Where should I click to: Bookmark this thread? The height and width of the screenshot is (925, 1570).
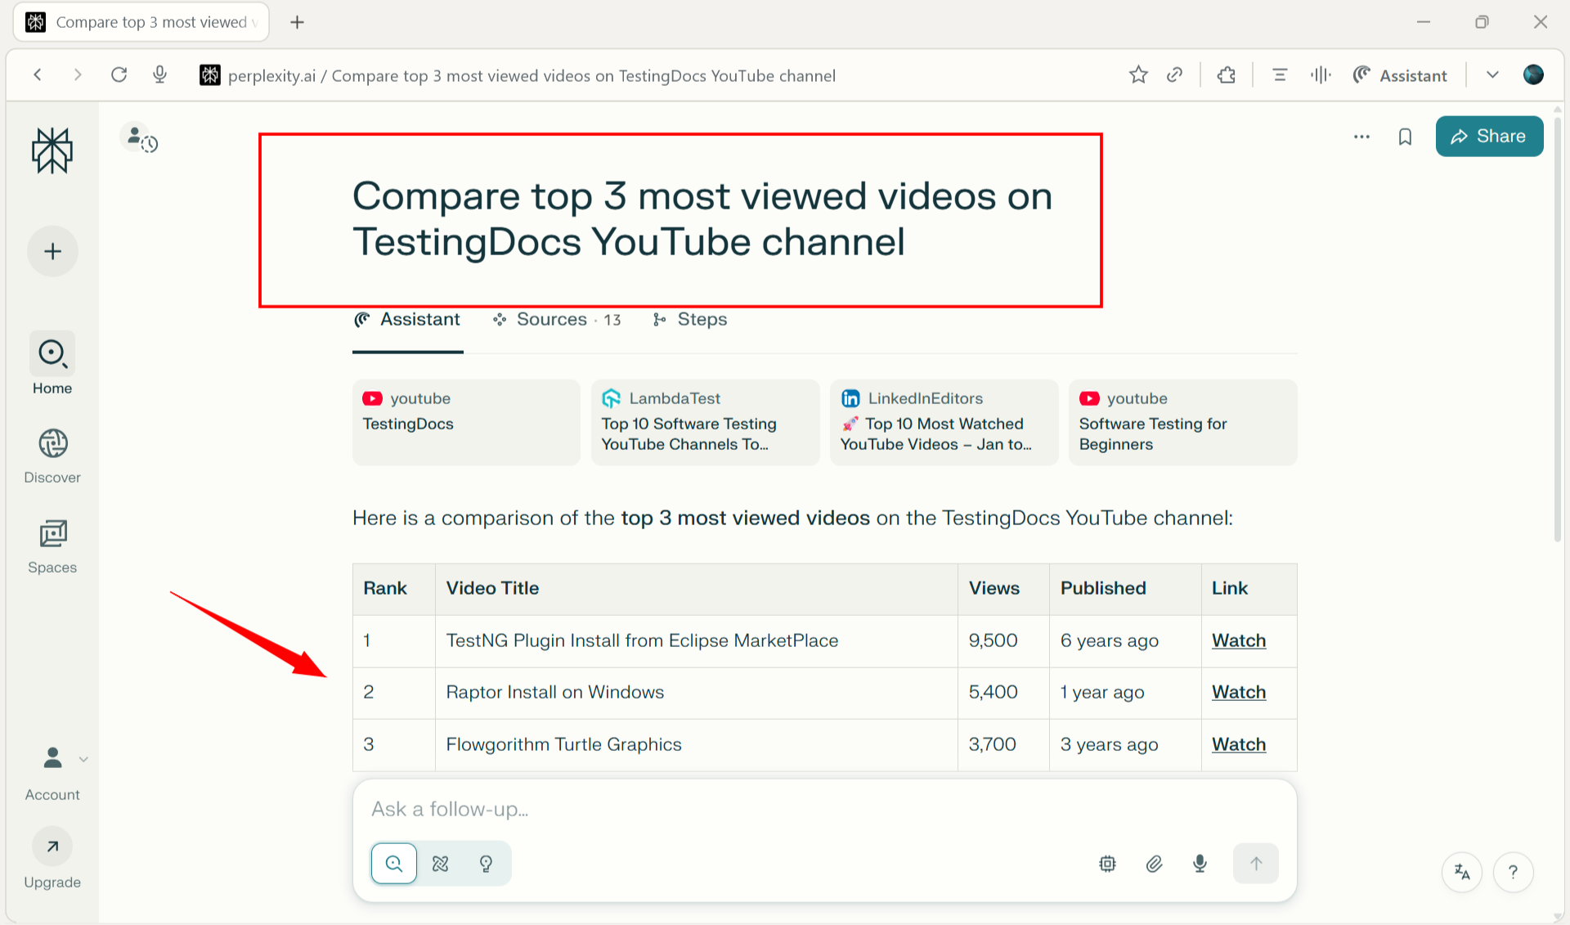point(1405,137)
